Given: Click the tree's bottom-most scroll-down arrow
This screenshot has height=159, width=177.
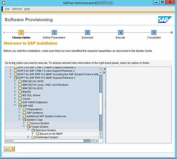Looking at the screenshot, I should (101, 137).
